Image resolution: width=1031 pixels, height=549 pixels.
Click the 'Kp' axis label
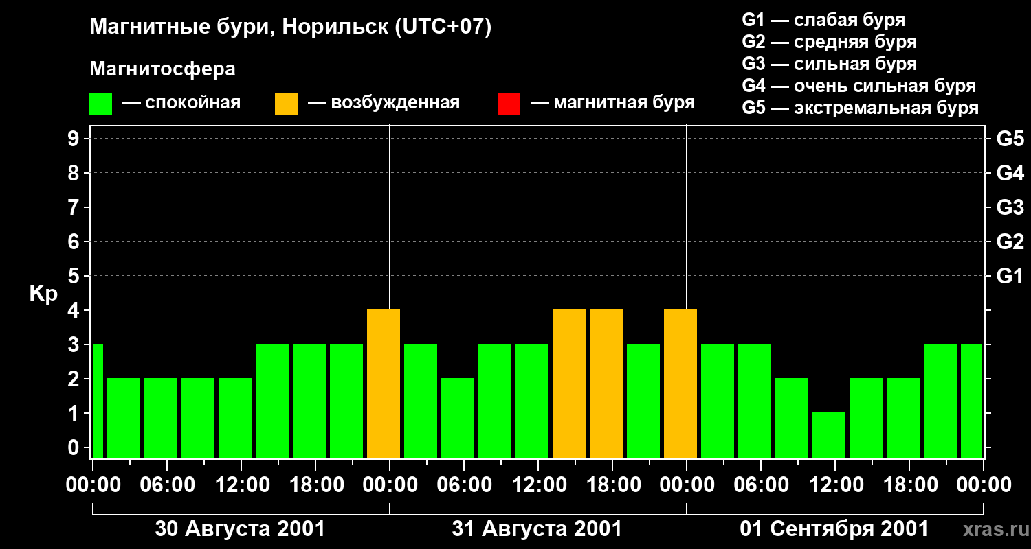43,294
